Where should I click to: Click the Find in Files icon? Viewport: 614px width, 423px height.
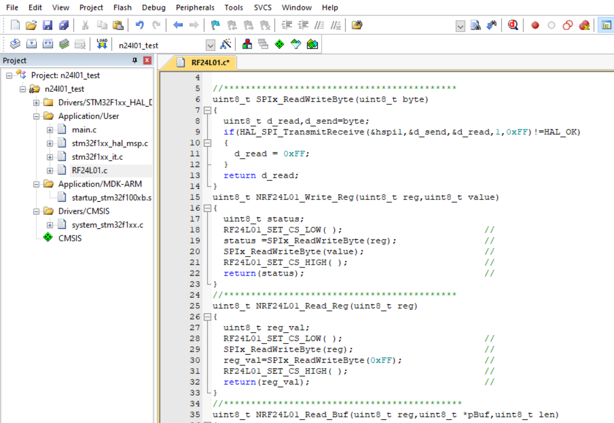(x=356, y=25)
